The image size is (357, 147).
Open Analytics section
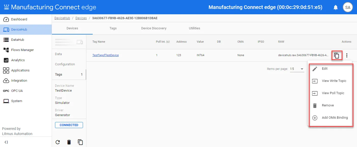(26, 60)
